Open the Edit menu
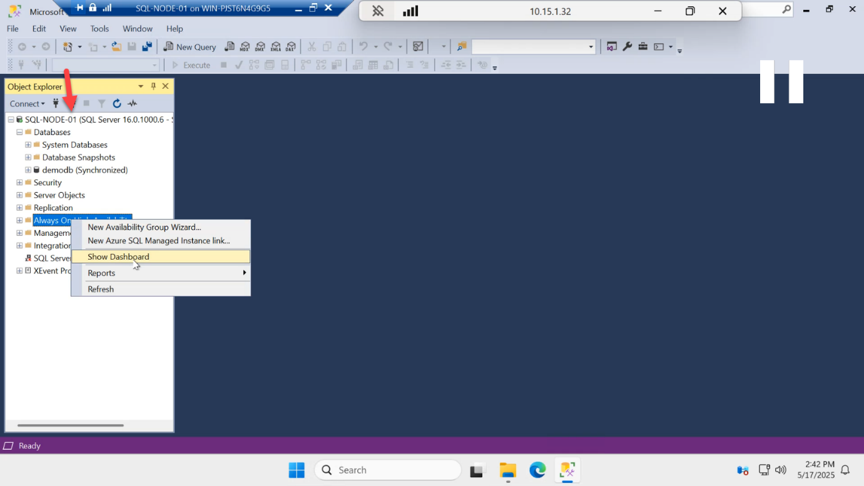This screenshot has width=864, height=486. pyautogui.click(x=39, y=29)
